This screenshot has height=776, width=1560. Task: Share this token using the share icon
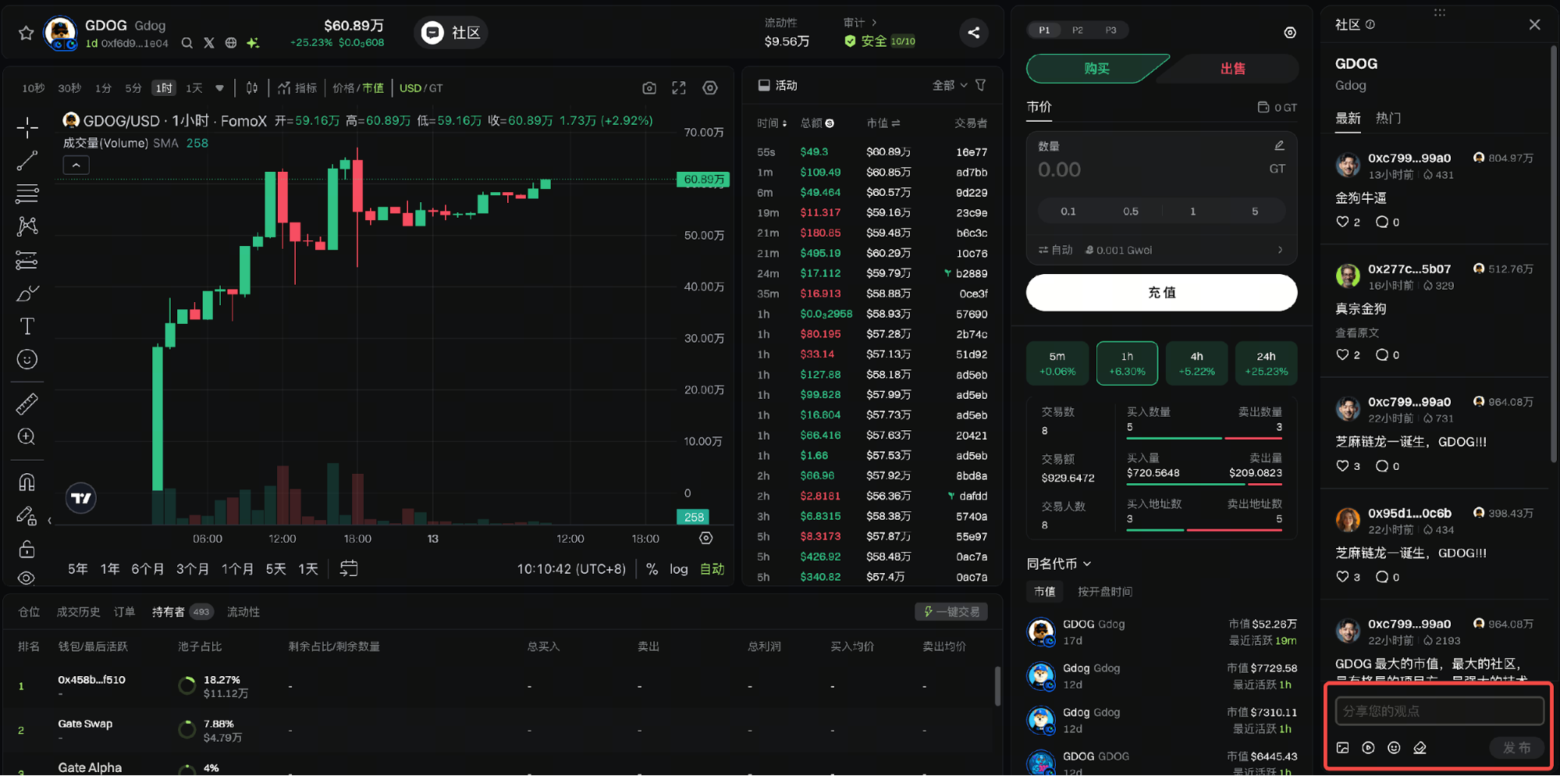[x=974, y=33]
